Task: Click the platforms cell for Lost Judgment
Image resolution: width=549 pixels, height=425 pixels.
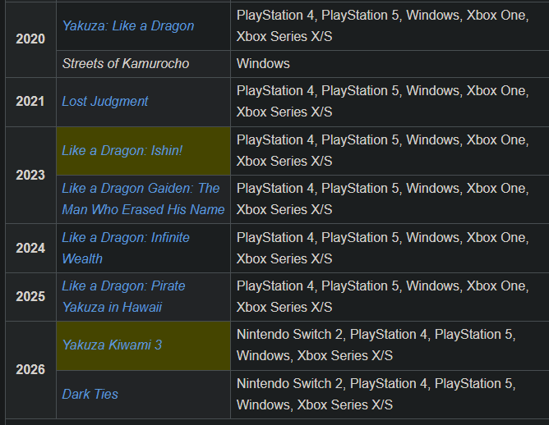Action: coord(390,102)
